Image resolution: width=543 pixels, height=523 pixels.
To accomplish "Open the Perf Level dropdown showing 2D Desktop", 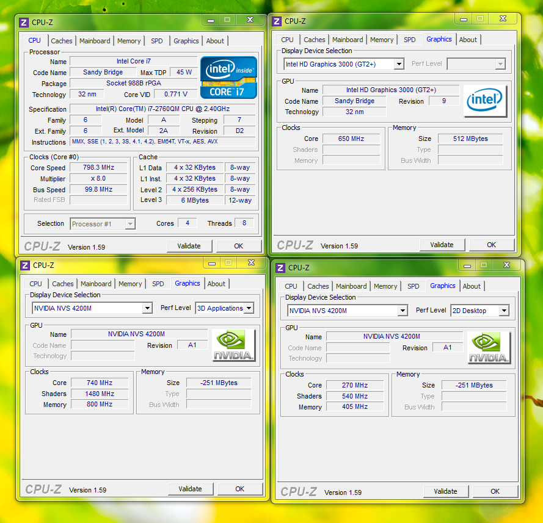I will click(x=504, y=311).
